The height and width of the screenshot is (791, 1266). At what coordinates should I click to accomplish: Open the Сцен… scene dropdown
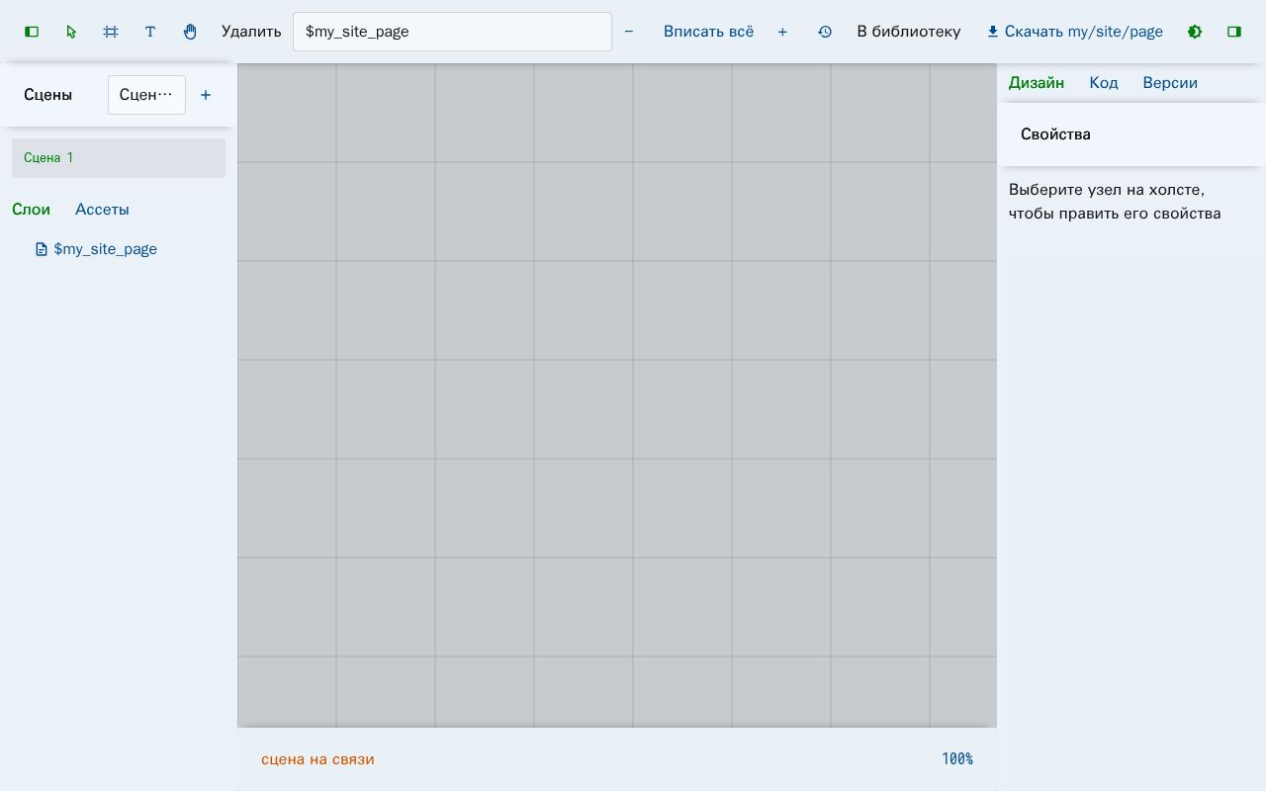coord(146,95)
